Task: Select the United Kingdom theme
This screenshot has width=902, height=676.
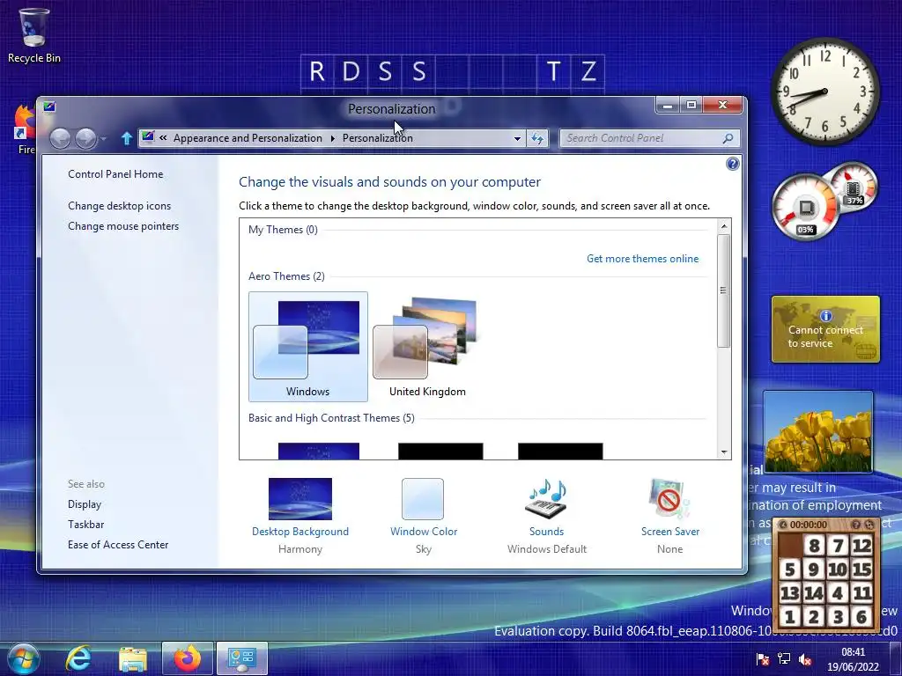Action: [x=427, y=347]
